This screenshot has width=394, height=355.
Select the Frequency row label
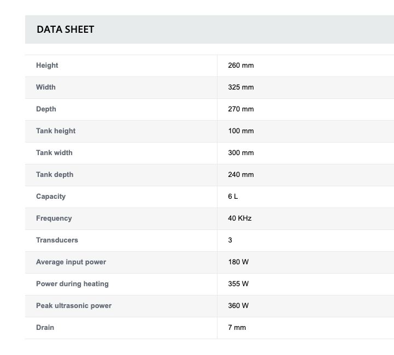pyautogui.click(x=54, y=218)
